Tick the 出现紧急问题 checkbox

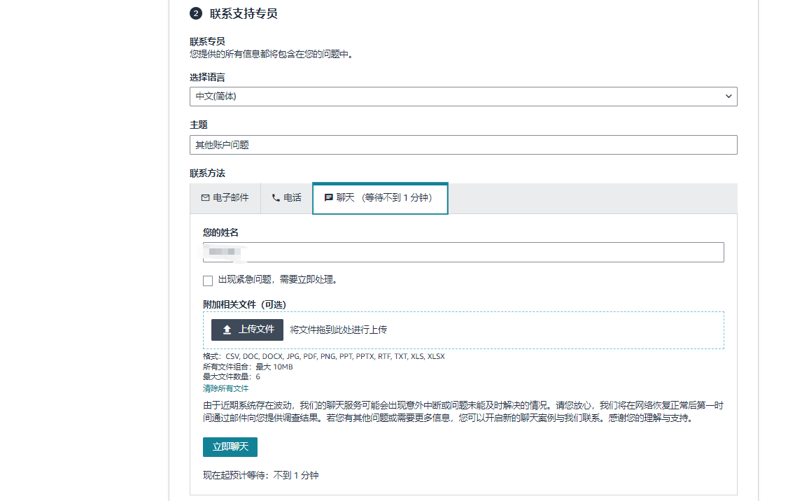pyautogui.click(x=208, y=281)
